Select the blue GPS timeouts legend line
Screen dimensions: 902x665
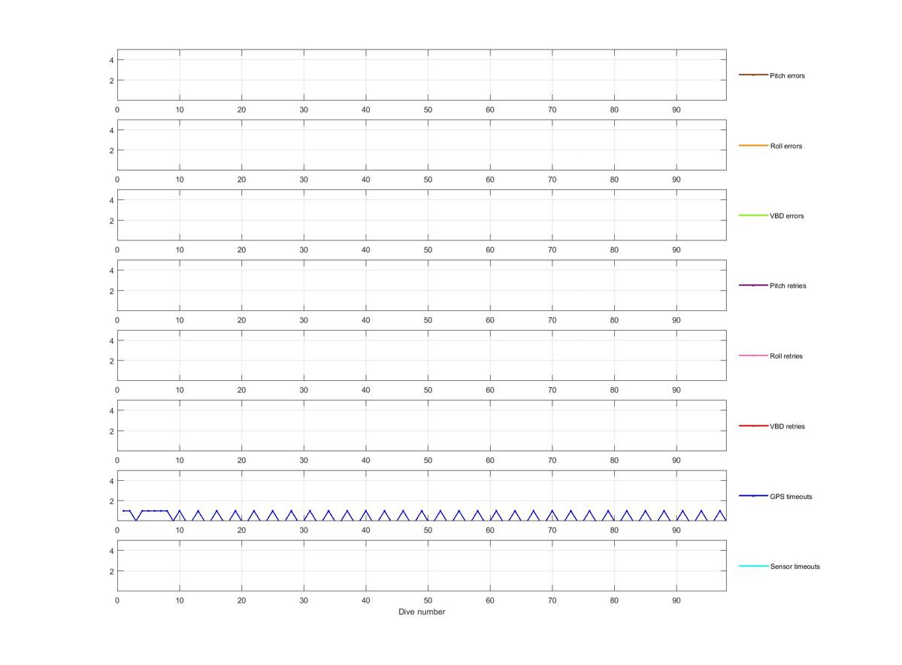(x=753, y=496)
